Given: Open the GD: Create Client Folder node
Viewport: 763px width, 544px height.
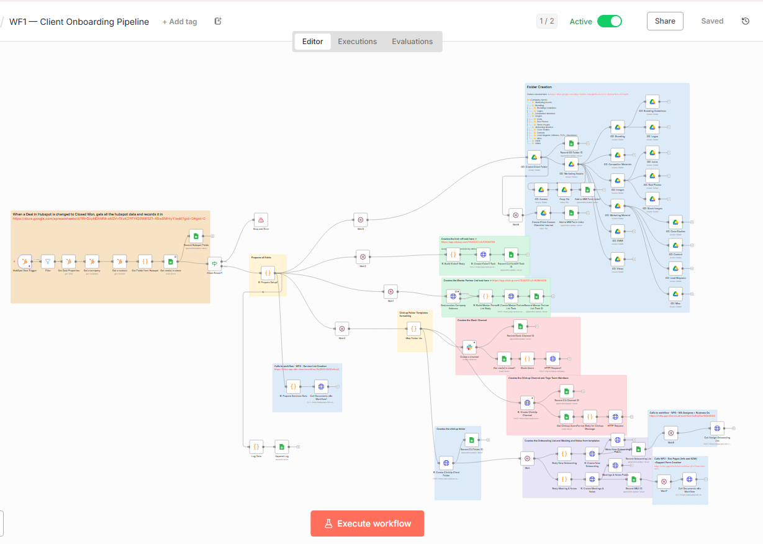Looking at the screenshot, I should pos(534,158).
